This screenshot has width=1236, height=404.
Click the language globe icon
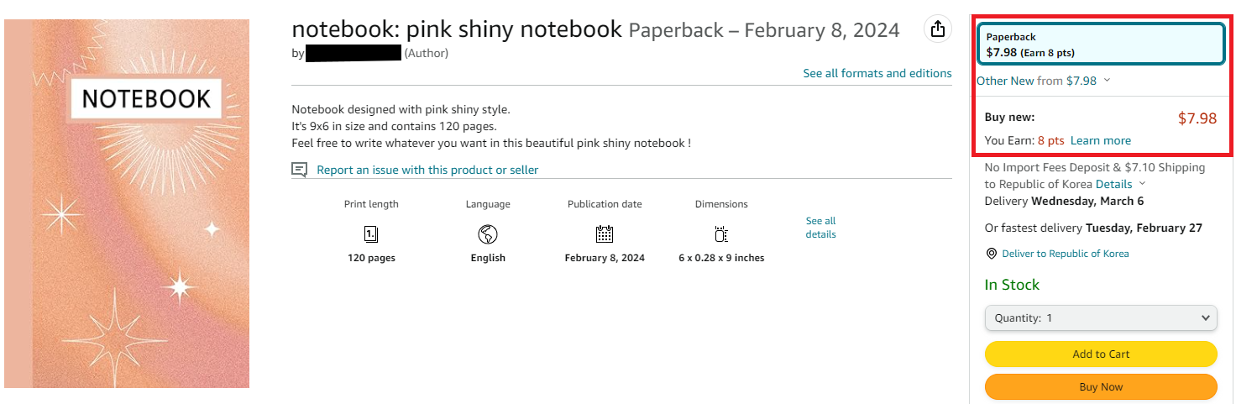(488, 233)
